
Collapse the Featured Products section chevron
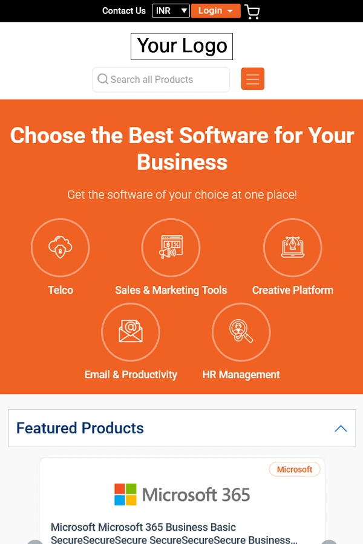[341, 429]
